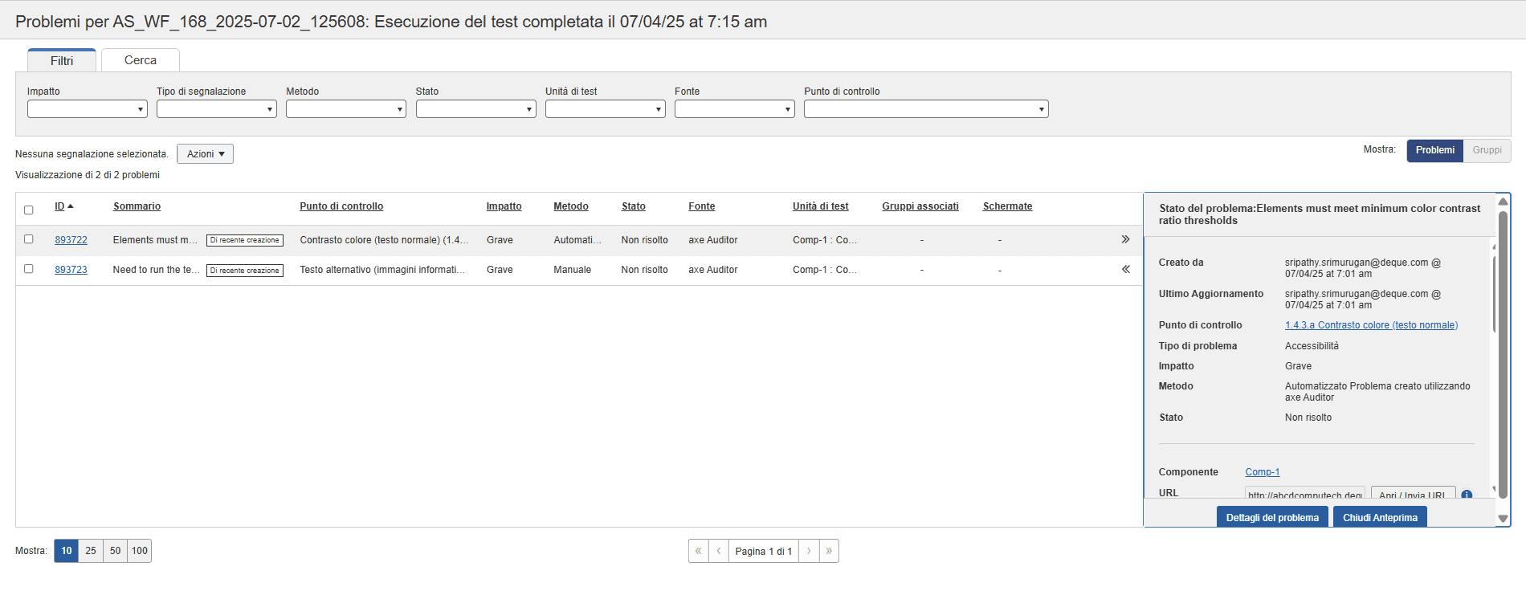Image resolution: width=1526 pixels, height=591 pixels.
Task: Show Gruppi view instead of Problemi
Action: (1487, 150)
